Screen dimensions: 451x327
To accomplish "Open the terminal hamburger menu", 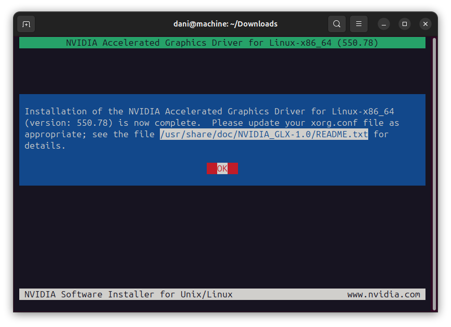I will point(359,24).
